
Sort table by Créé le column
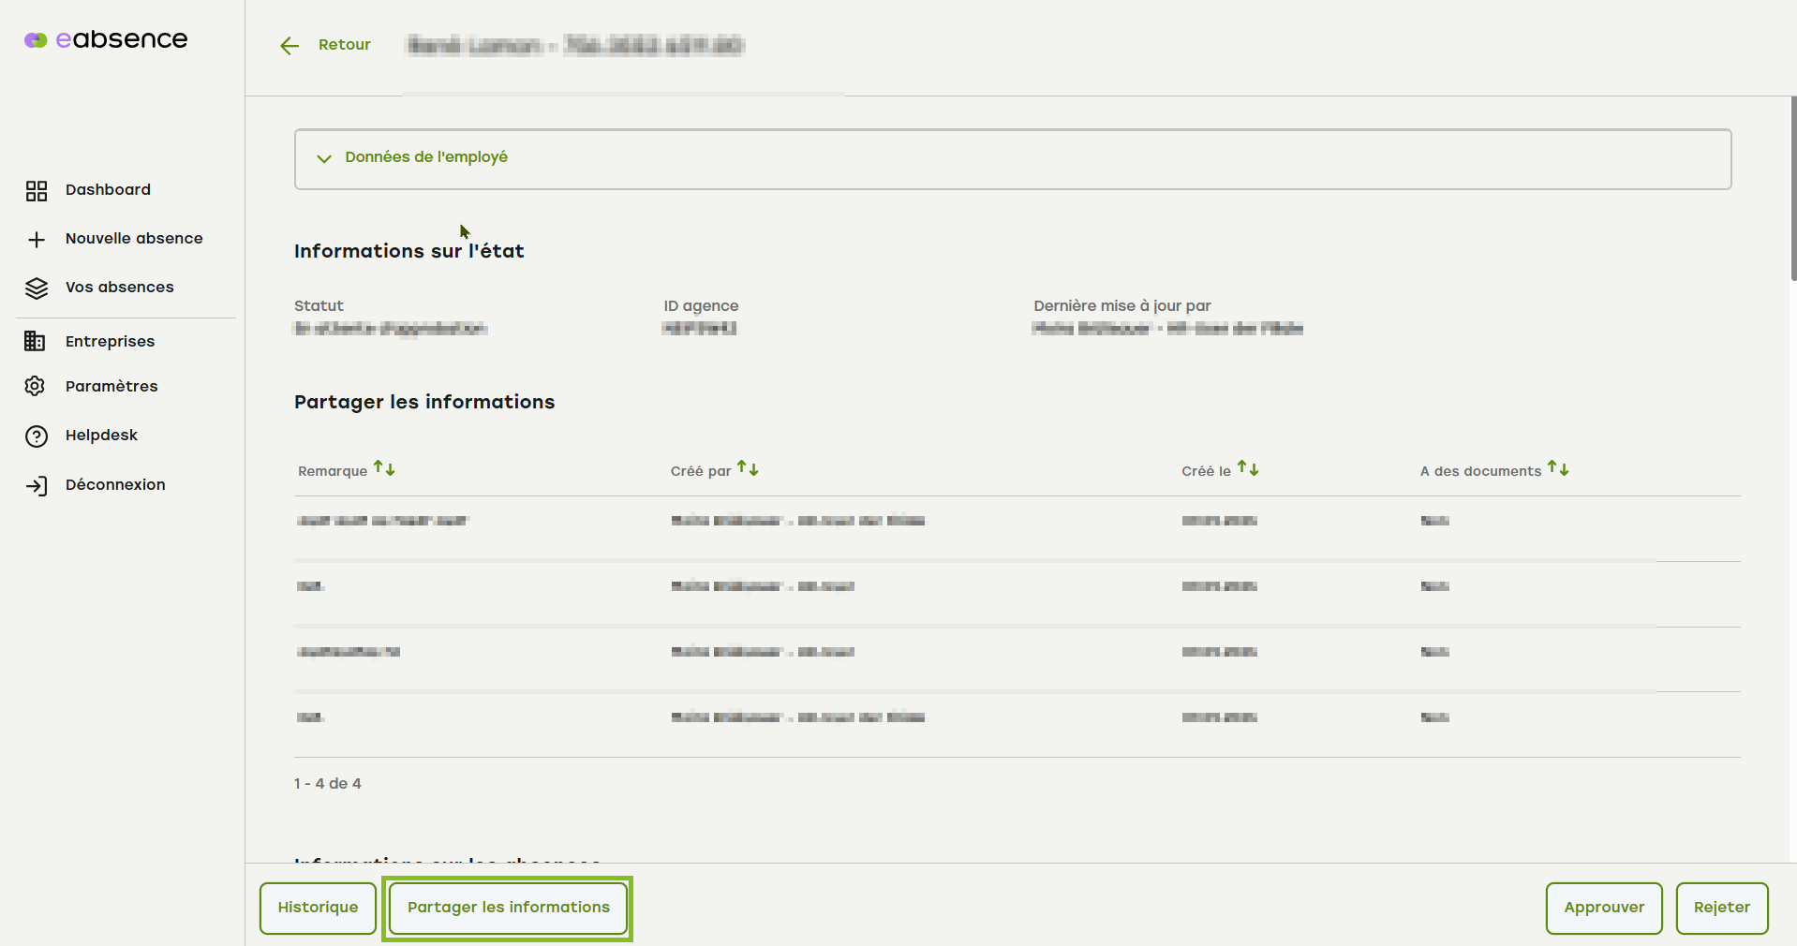(x=1248, y=468)
